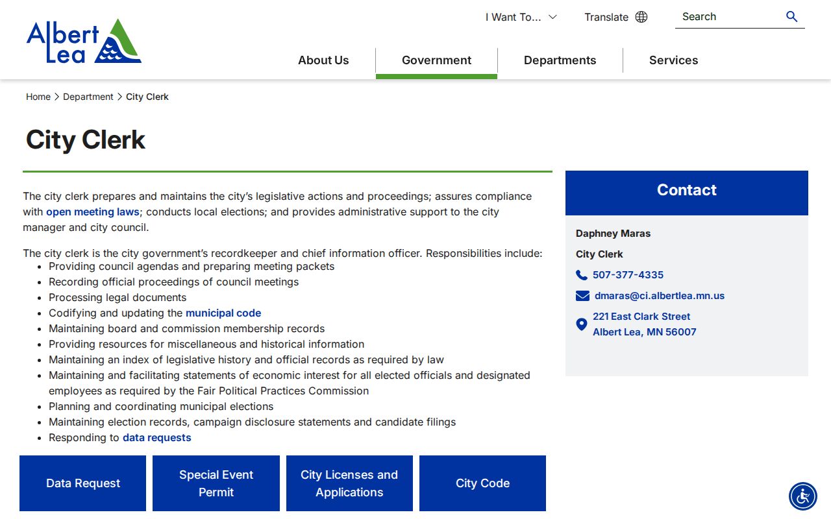The height and width of the screenshot is (519, 831).
Task: Open City Licenses and Applications
Action: coord(349,483)
